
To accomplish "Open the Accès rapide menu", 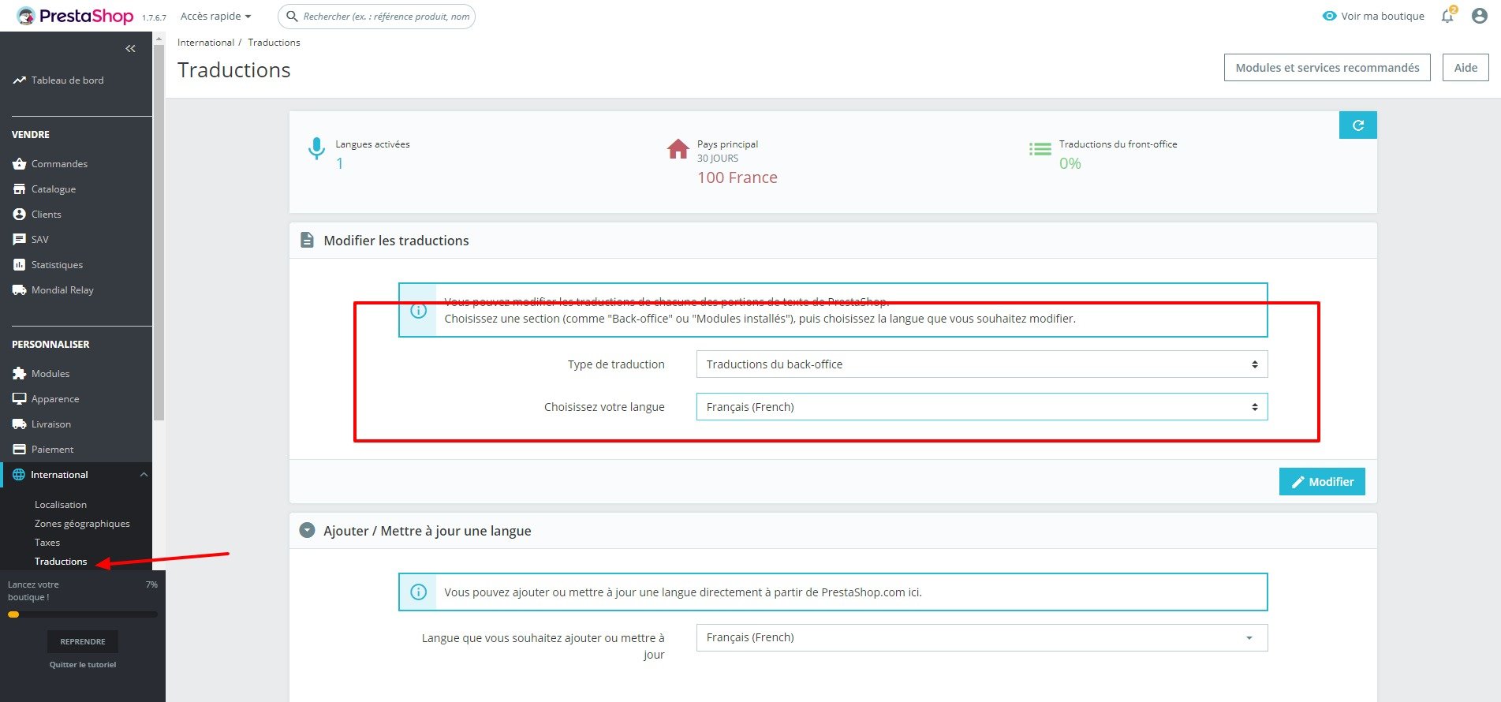I will tap(215, 16).
